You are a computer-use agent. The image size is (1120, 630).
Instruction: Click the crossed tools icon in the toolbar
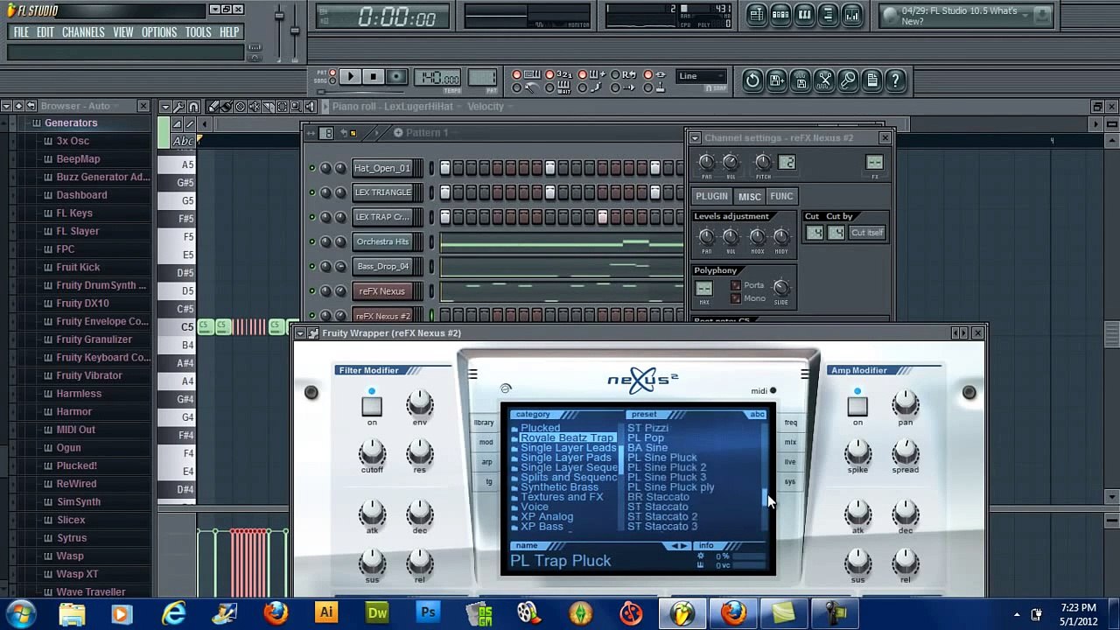(x=824, y=80)
